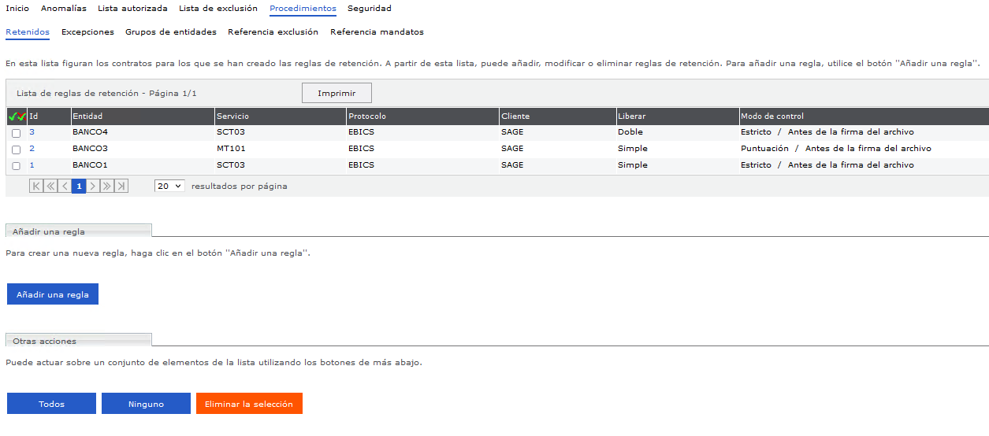Image resolution: width=989 pixels, height=436 pixels.
Task: Jump to last page pagination icon
Action: [x=121, y=187]
